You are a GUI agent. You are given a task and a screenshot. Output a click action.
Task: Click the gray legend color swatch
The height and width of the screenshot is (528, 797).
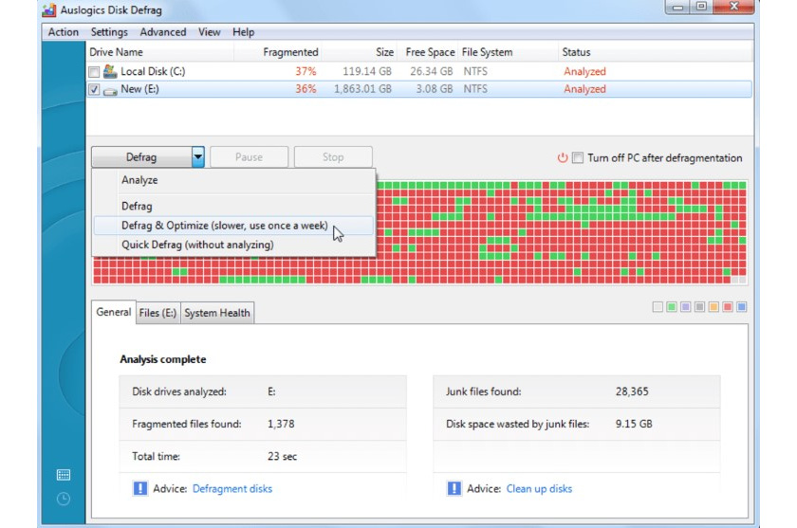(699, 306)
